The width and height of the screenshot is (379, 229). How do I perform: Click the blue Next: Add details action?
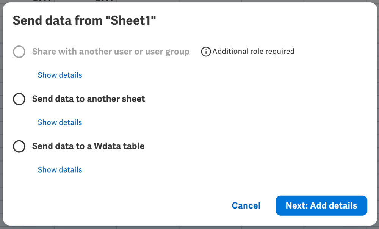(321, 205)
